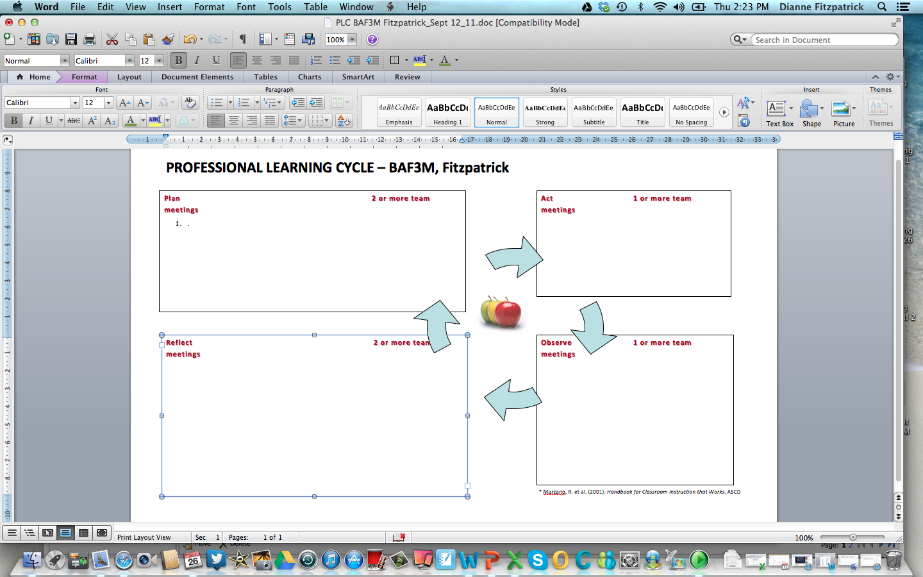Apply the Heading 1 style
Screen dimensions: 923x577
(447, 112)
